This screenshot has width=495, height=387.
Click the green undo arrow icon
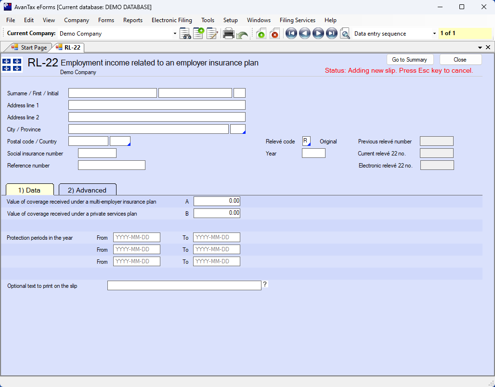(x=242, y=35)
